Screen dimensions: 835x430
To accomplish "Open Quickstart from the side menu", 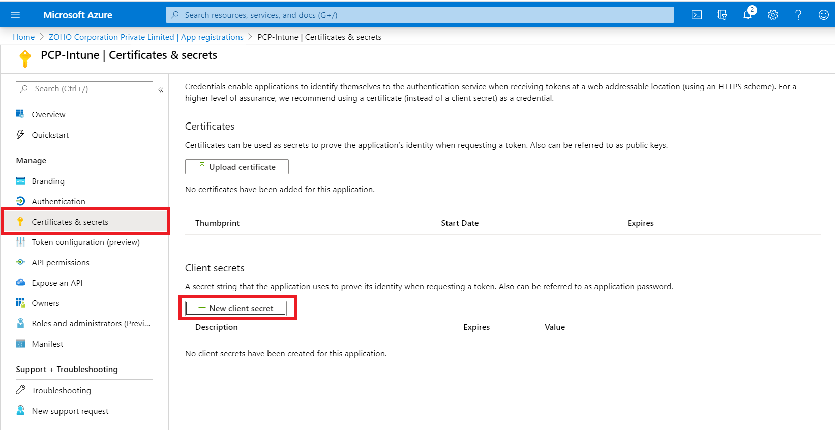I will point(50,135).
